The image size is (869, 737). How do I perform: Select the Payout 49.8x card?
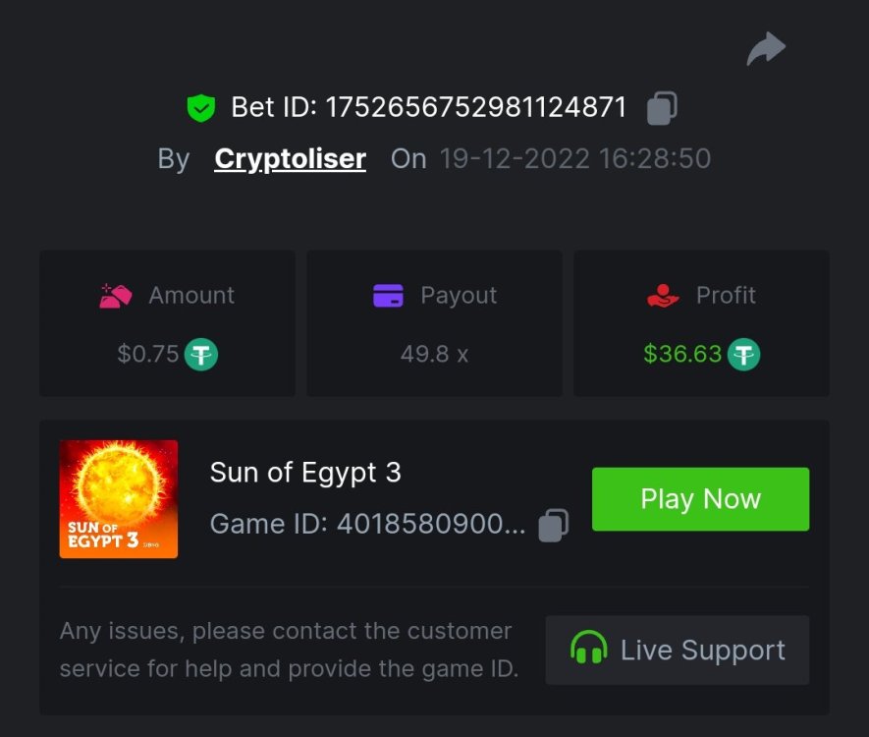click(x=433, y=322)
